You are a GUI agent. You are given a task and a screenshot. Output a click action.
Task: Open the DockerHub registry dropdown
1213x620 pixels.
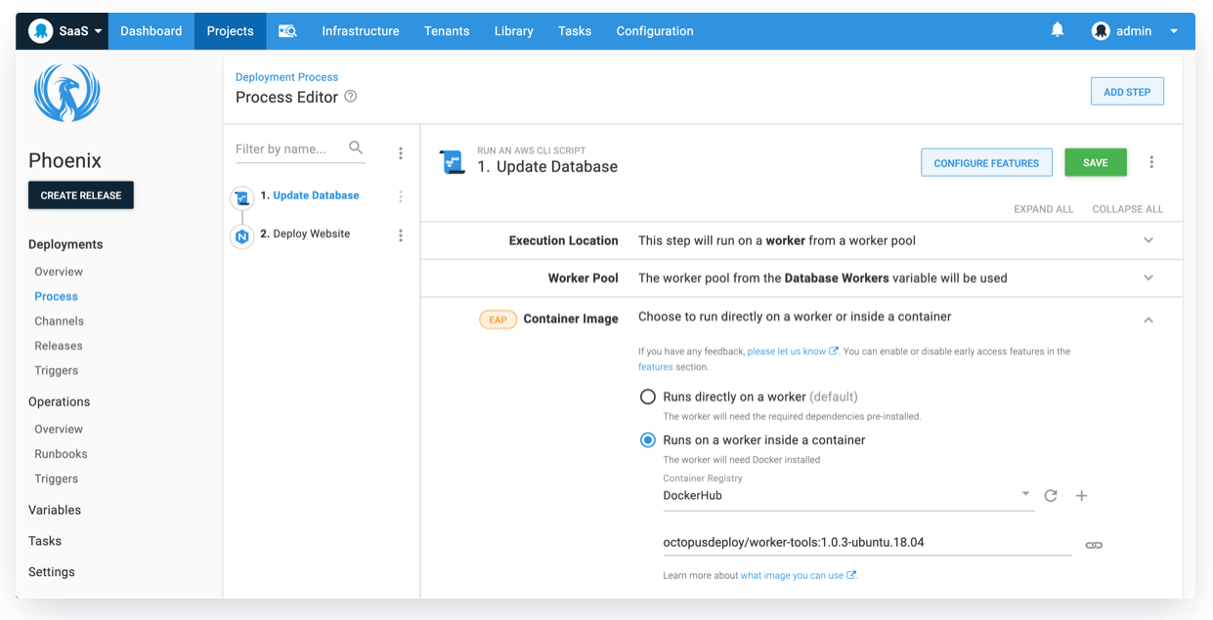pyautogui.click(x=1025, y=495)
